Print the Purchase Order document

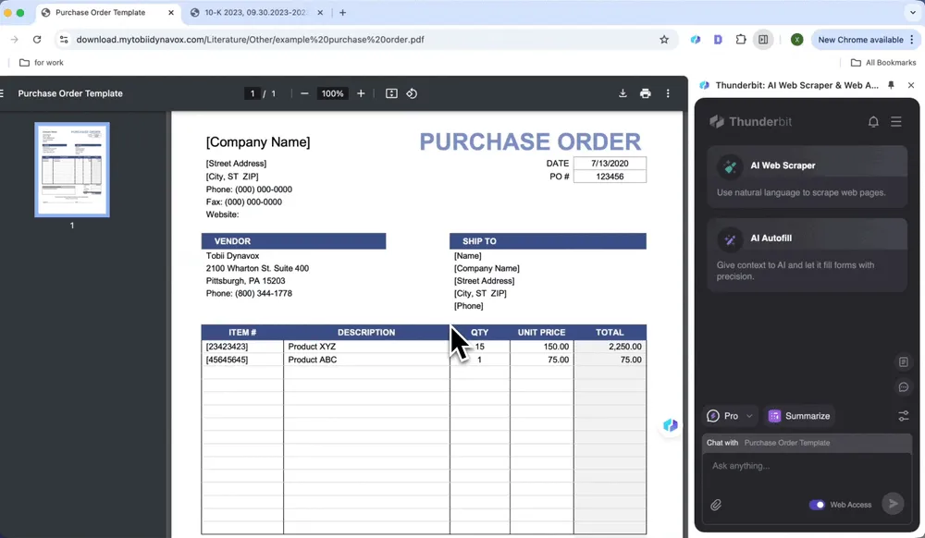click(646, 93)
